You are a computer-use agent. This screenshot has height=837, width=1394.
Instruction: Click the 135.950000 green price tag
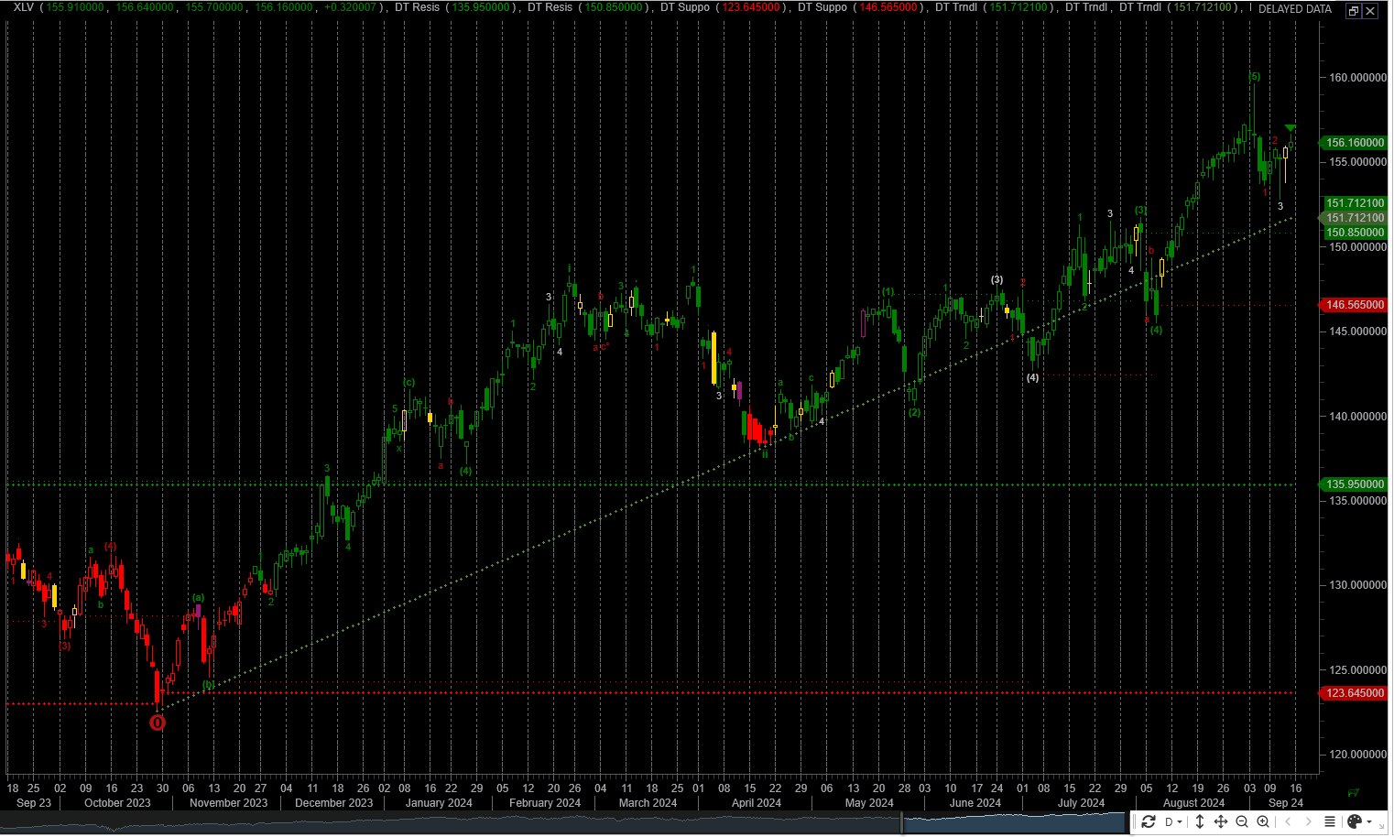pyautogui.click(x=1355, y=484)
